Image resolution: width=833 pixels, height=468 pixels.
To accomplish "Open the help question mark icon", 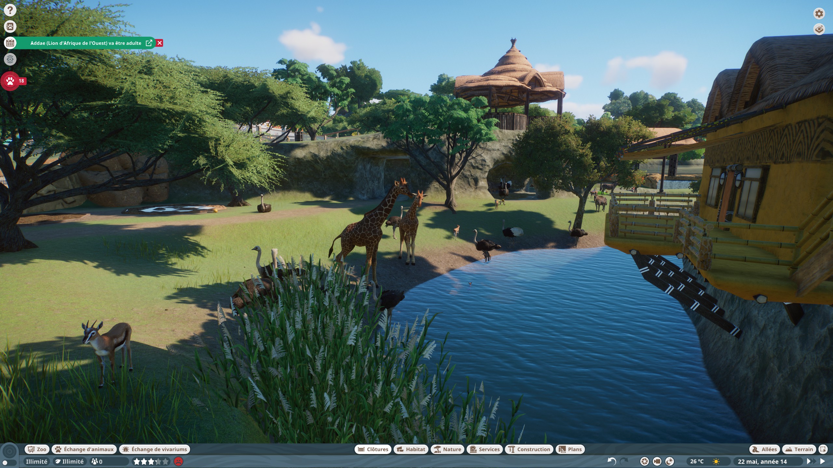I will [x=10, y=10].
